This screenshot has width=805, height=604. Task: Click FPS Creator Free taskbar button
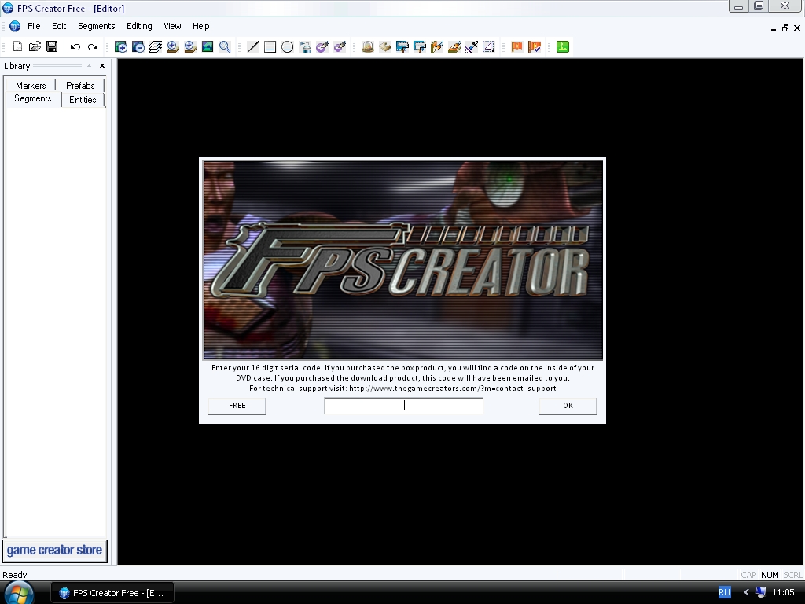[112, 593]
